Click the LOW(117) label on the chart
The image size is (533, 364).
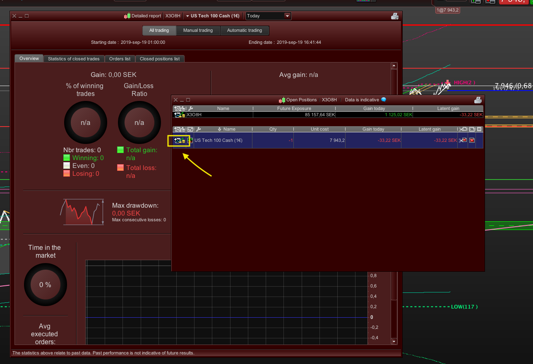pyautogui.click(x=464, y=307)
